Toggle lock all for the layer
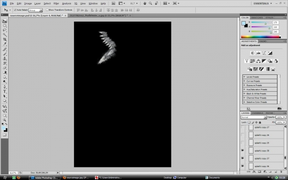The height and width of the screenshot is (180, 288). pyautogui.click(x=260, y=122)
